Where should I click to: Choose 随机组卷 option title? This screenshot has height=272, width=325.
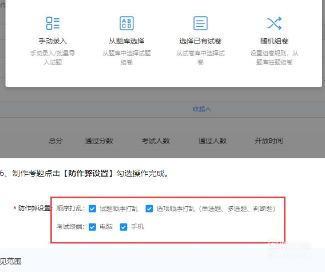pos(274,41)
